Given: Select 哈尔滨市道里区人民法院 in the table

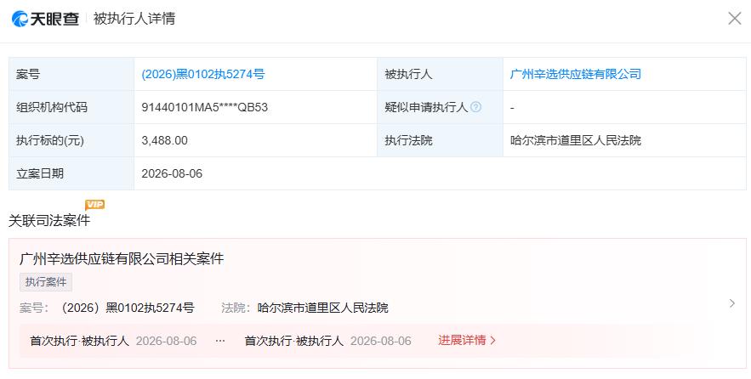Looking at the screenshot, I should point(575,140).
